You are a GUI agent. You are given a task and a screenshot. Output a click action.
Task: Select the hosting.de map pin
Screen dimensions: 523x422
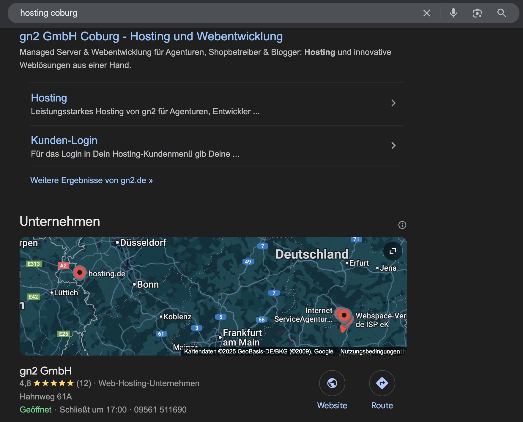(79, 273)
